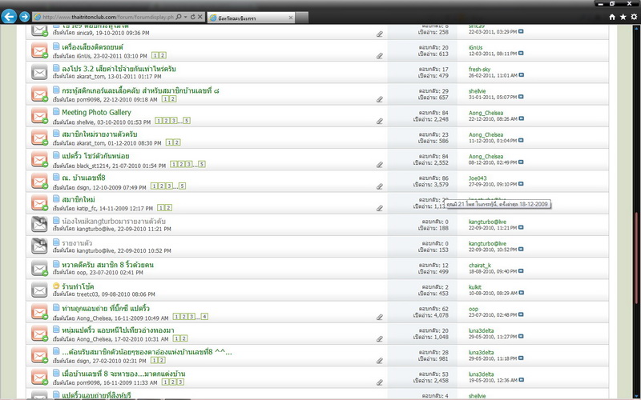Open address bar autocomplete dropdown arrow

[185, 17]
